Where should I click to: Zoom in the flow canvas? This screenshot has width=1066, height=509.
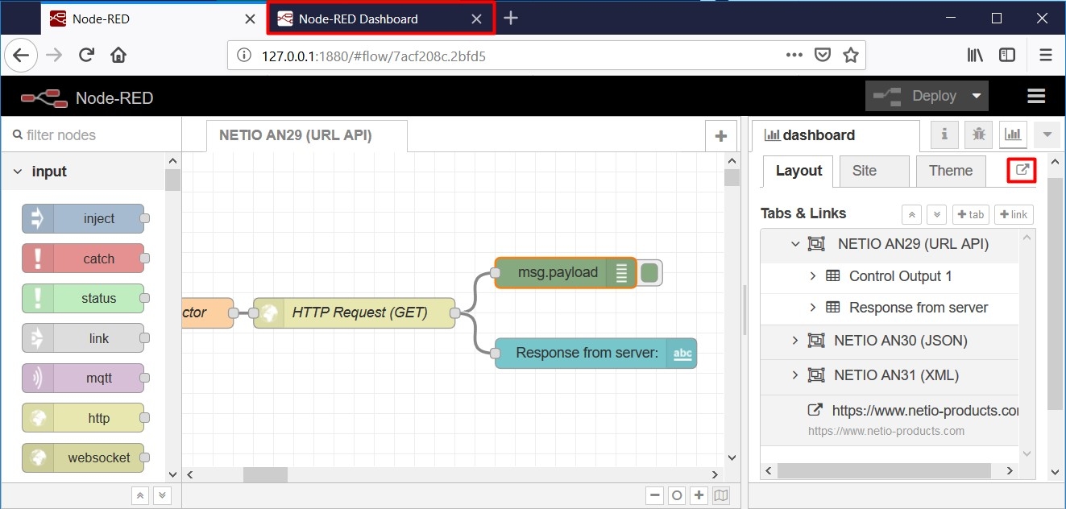coord(699,496)
